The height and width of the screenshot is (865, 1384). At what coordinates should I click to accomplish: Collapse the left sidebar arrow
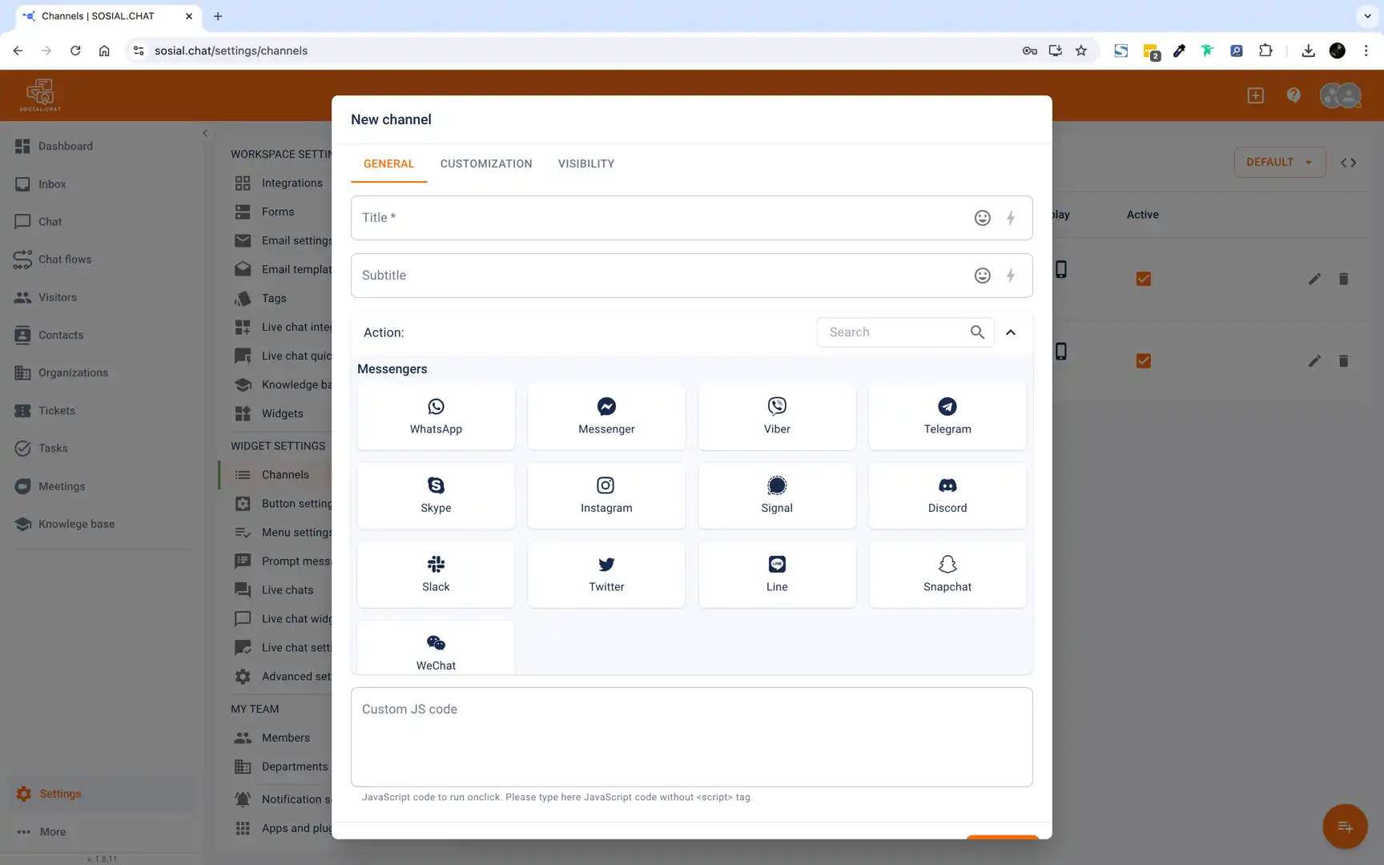205,133
